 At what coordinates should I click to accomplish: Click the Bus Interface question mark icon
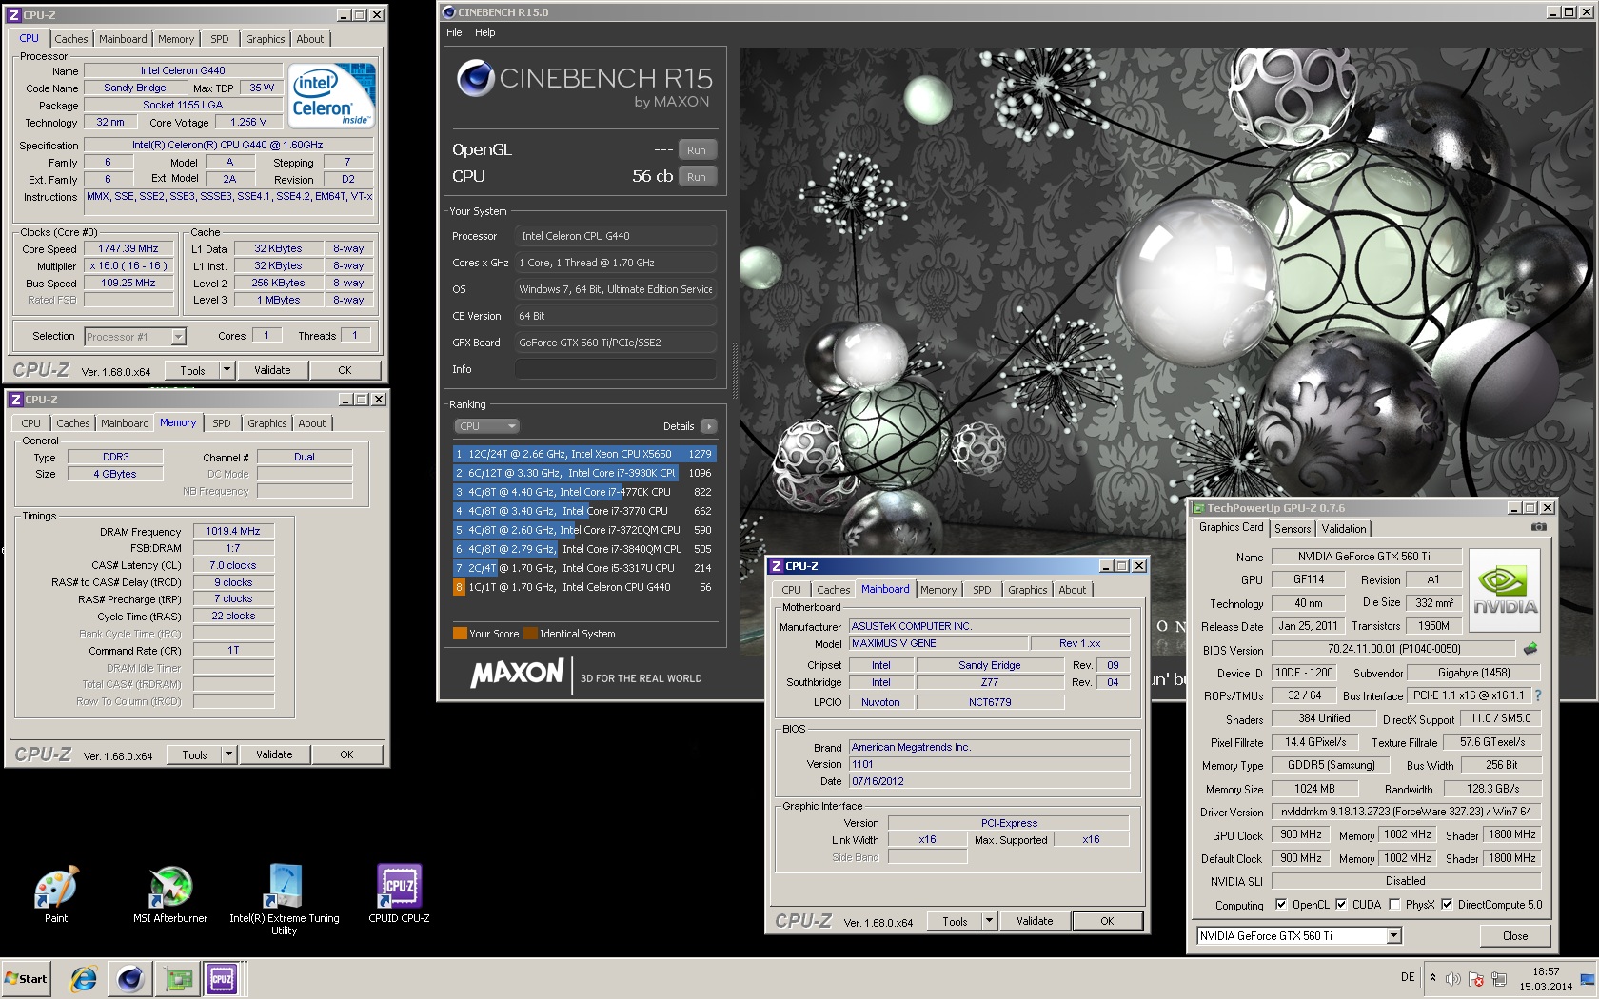pos(1538,695)
